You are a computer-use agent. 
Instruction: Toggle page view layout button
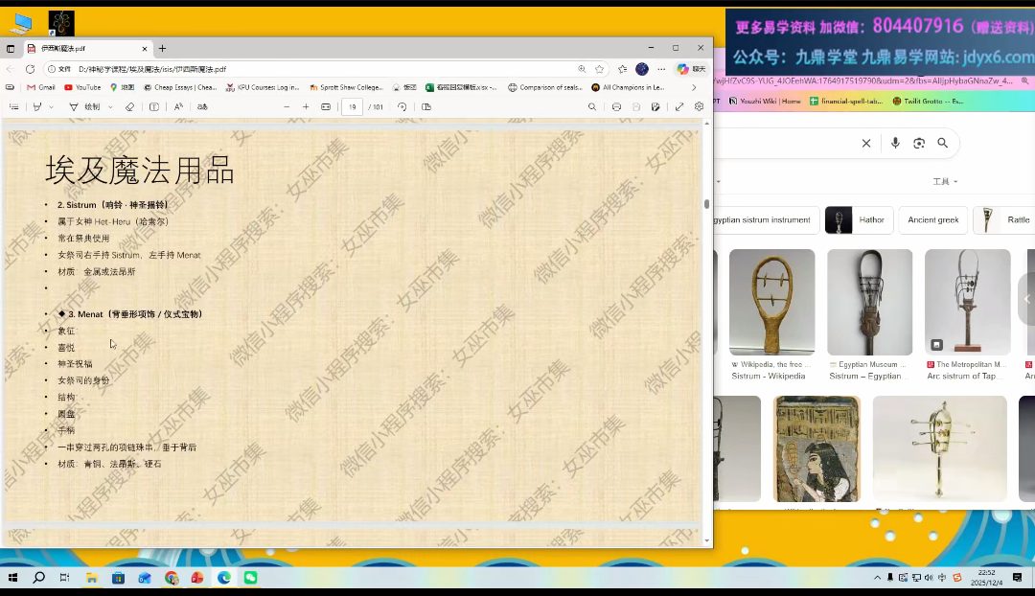tap(426, 107)
